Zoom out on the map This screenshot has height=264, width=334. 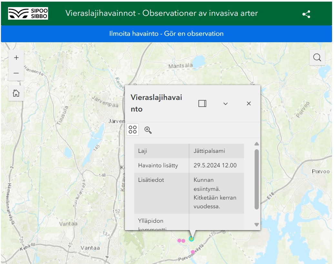pos(16,73)
